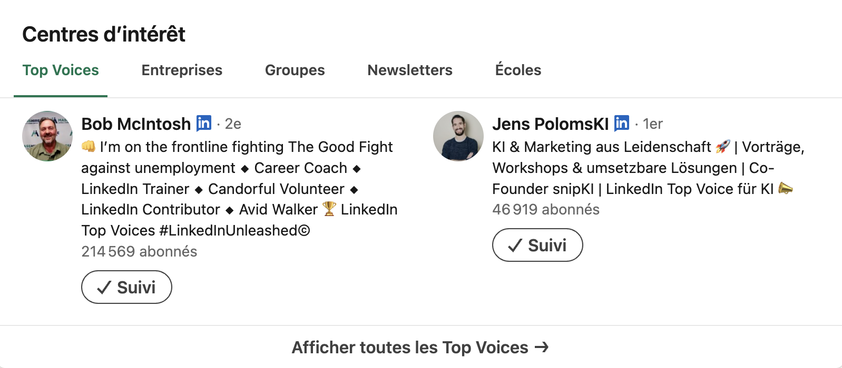The height and width of the screenshot is (368, 842).
Task: Click the trophy emoji in Bob's headline
Action: [329, 209]
